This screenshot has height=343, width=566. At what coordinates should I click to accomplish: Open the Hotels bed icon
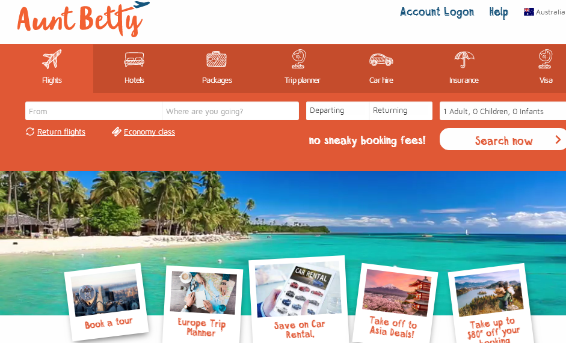[x=134, y=59]
